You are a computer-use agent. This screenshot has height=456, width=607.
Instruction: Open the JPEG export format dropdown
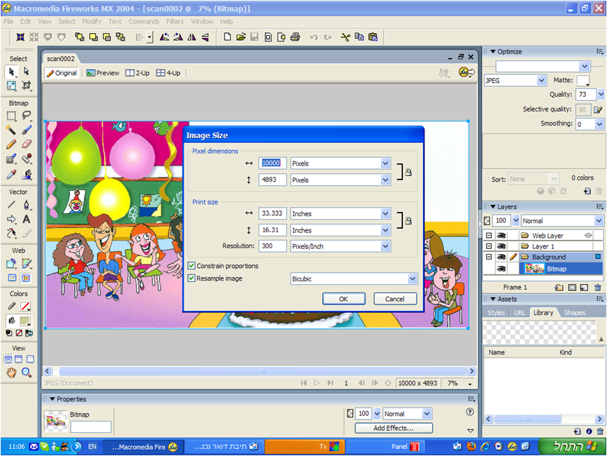pos(541,81)
